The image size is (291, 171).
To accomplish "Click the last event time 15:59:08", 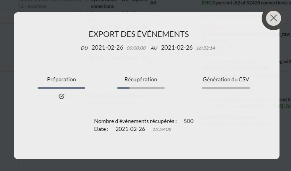I will [162, 129].
